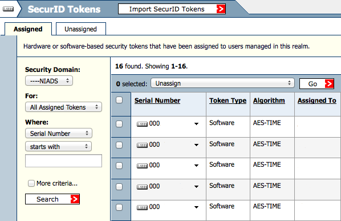The height and width of the screenshot is (221, 341).
Task: Open context arrow for first serial number
Action: coord(196,124)
